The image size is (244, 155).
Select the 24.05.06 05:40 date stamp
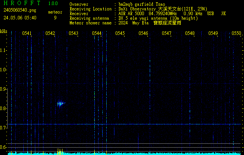[20, 18]
